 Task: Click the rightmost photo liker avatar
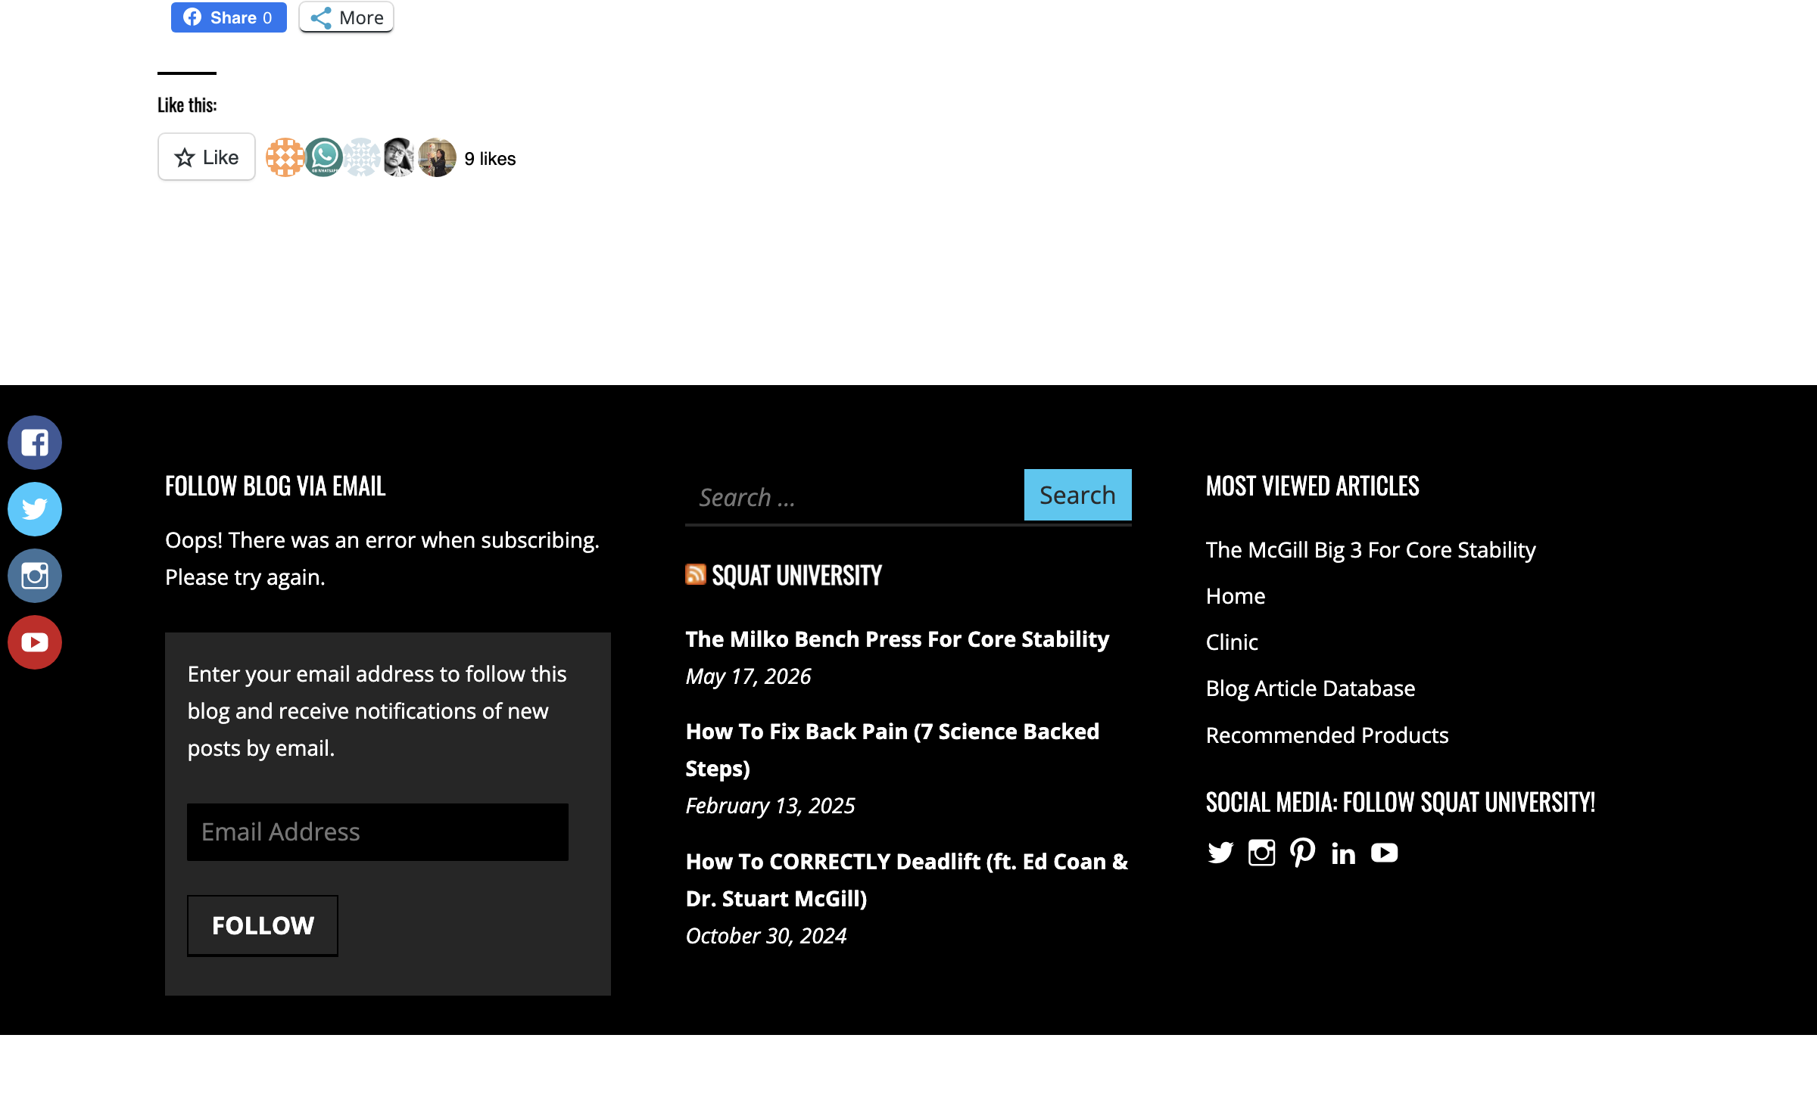tap(437, 157)
